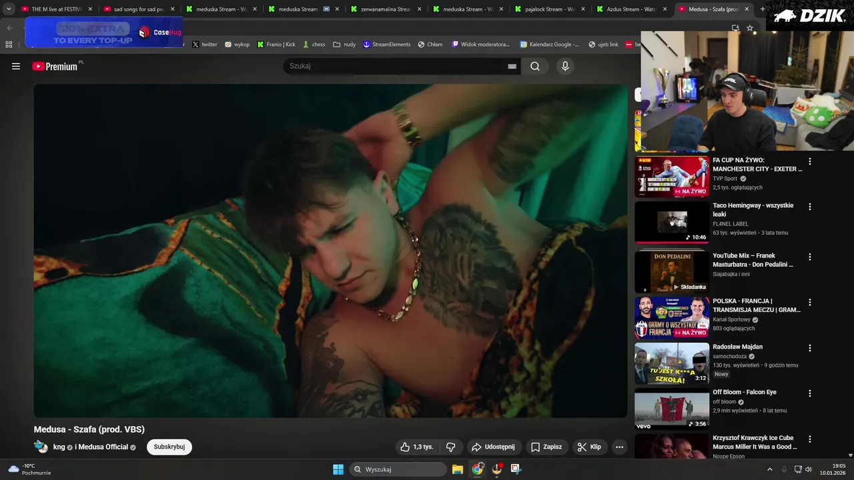Switch to 'THE M live at FESTIVA' tab
The image size is (854, 480).
pos(56,9)
